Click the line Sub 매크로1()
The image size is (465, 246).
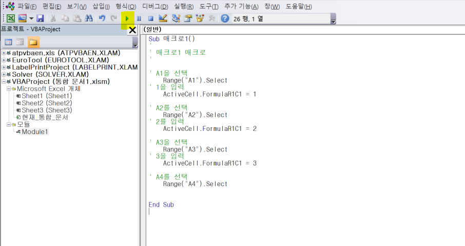[x=172, y=39]
